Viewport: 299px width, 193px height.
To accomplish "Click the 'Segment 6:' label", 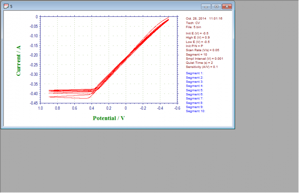I will point(195,94).
